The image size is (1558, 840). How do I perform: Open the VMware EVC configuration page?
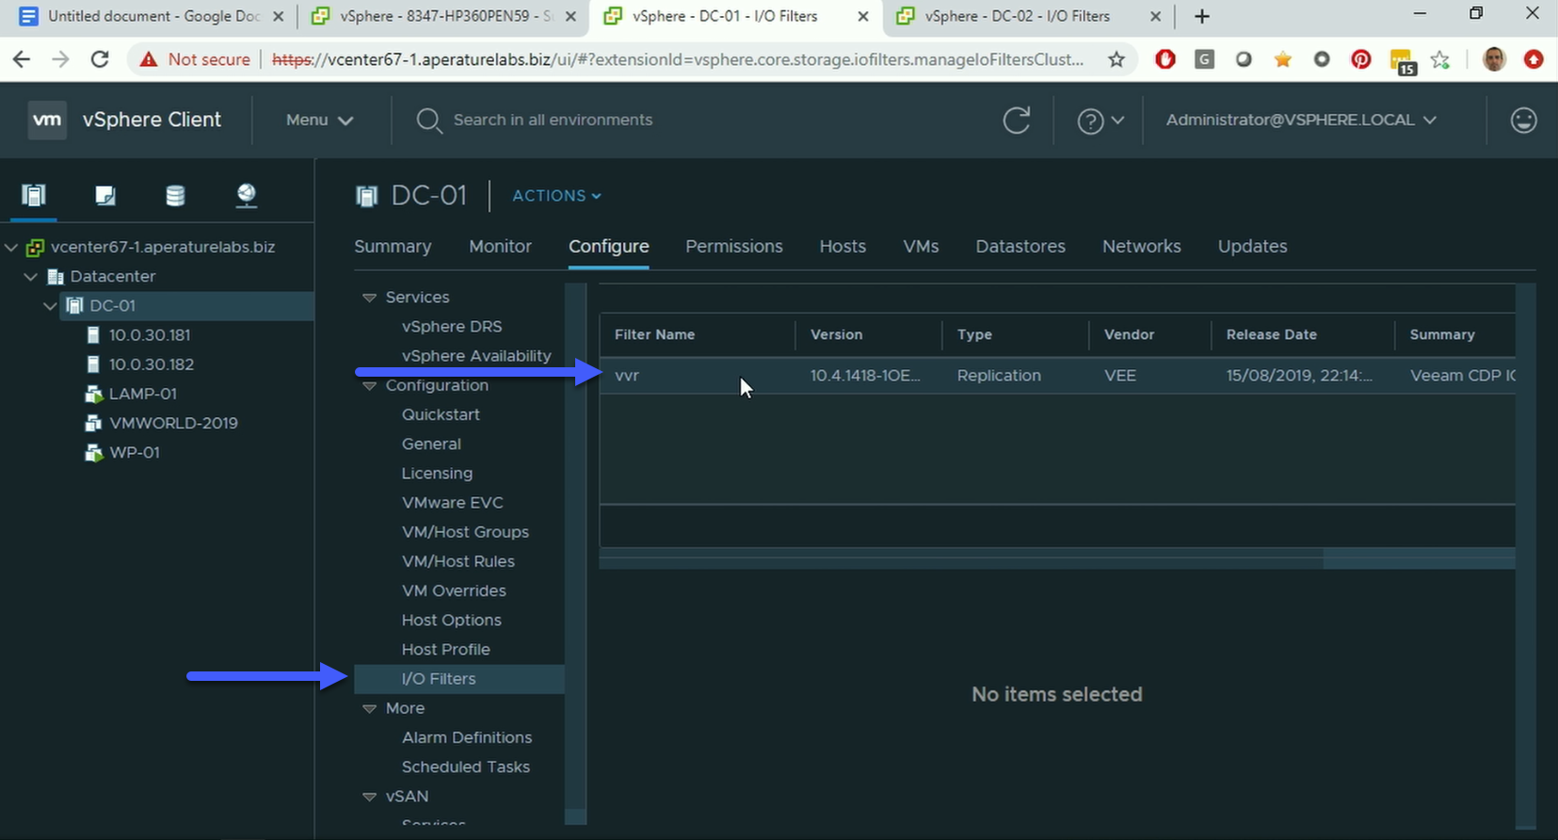click(x=453, y=502)
